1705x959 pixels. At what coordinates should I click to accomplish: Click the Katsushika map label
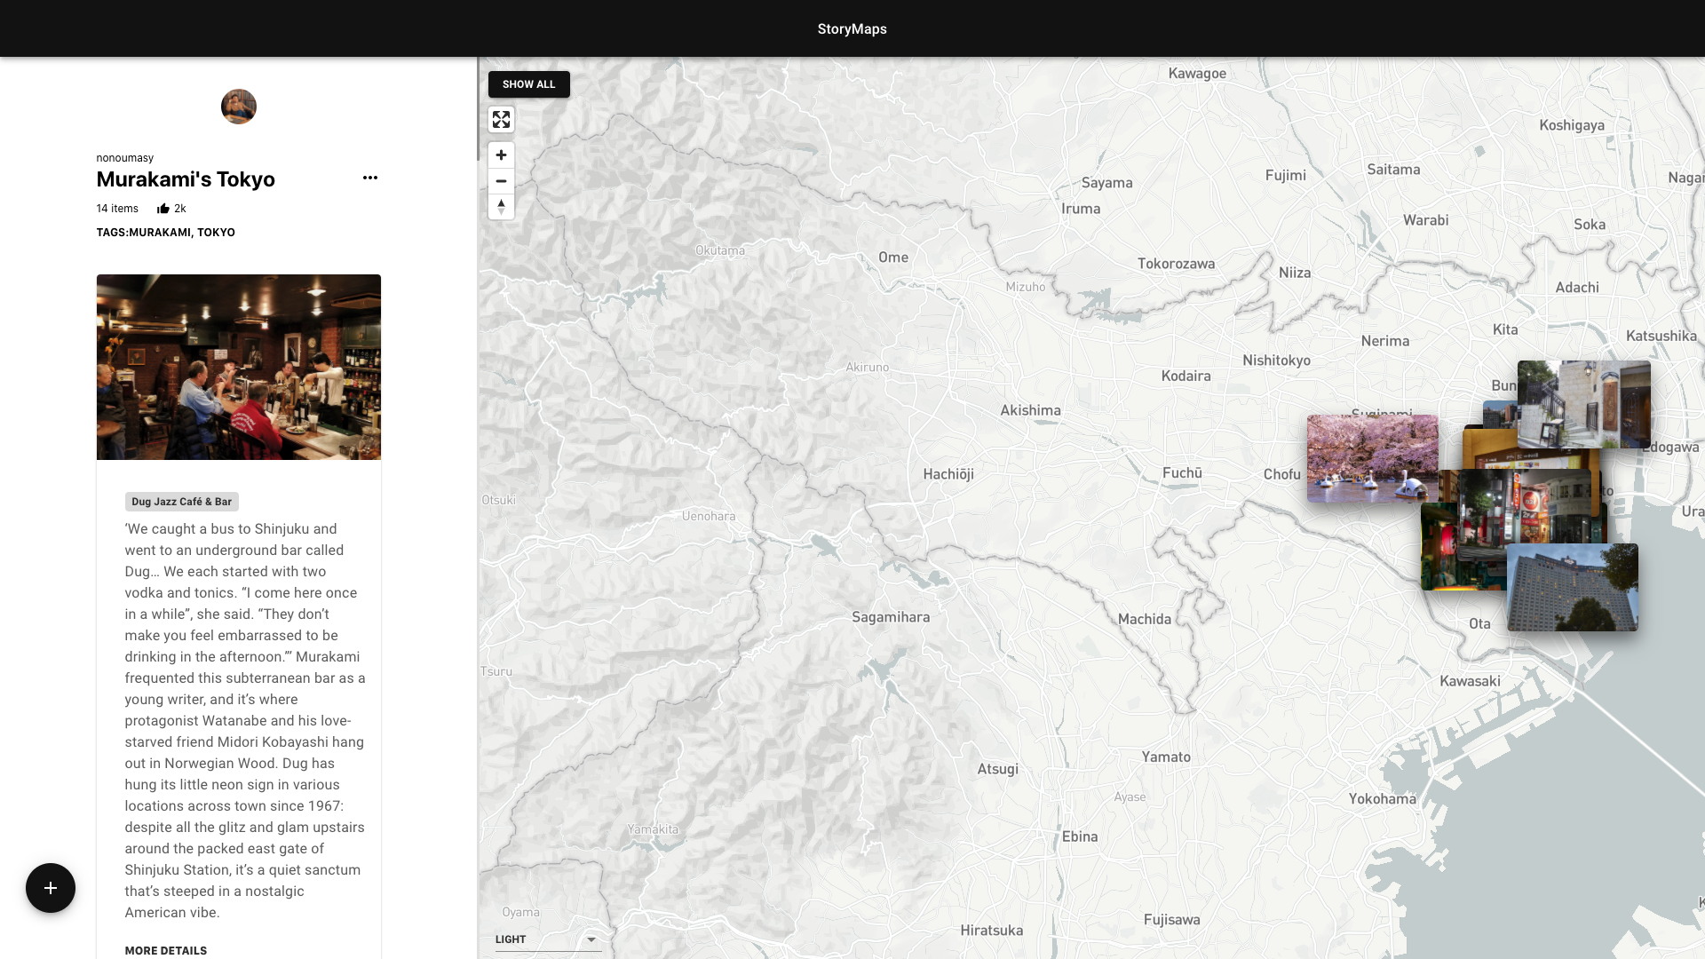[x=1661, y=336]
